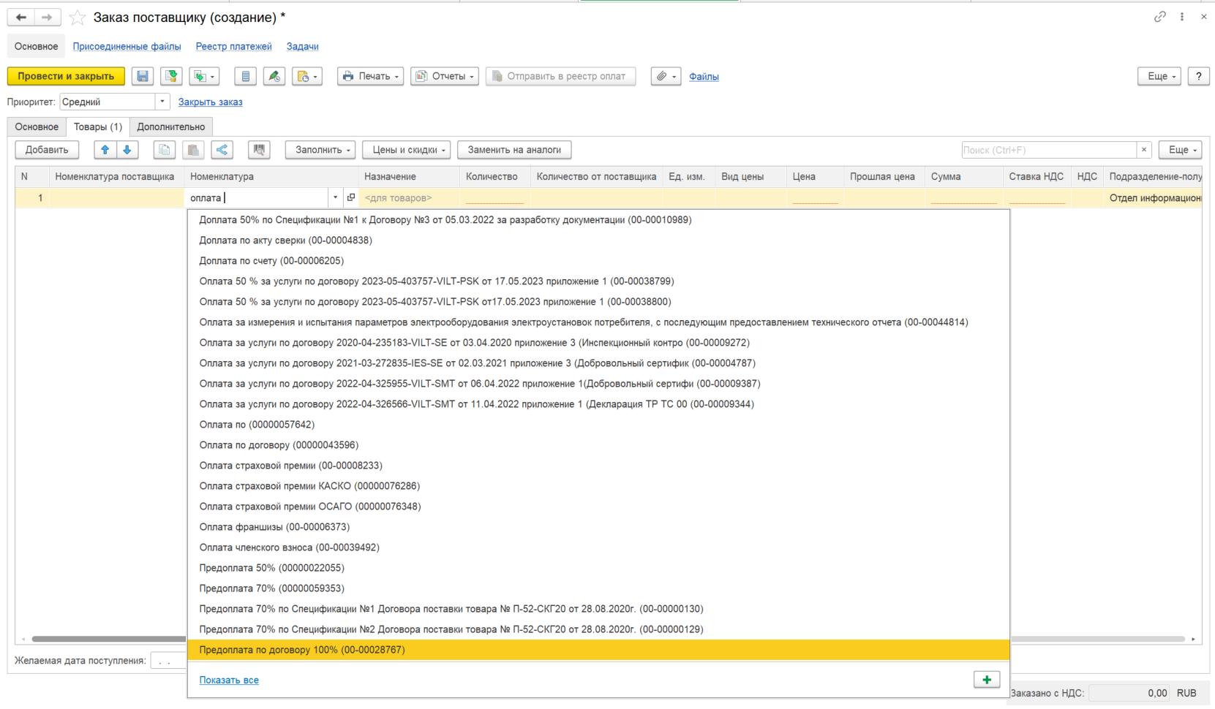Image resolution: width=1215 pixels, height=709 pixels.
Task: Open the create-based-on icon dropdown
Action: point(204,76)
